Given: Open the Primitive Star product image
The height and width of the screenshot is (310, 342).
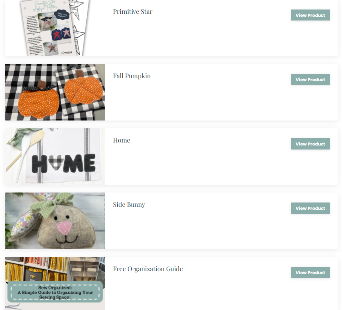Looking at the screenshot, I should coord(55,28).
